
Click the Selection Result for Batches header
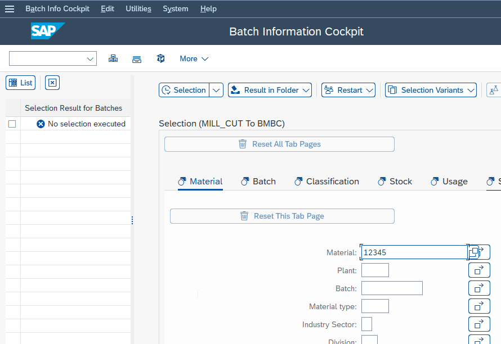pos(74,108)
